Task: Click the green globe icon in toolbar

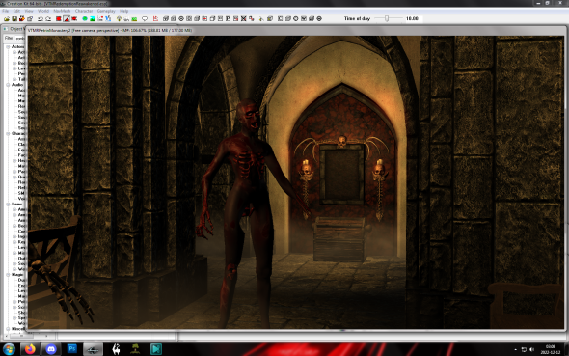Action: pos(85,19)
